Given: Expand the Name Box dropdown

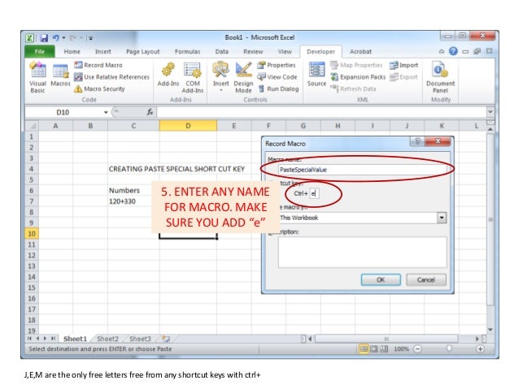Looking at the screenshot, I should click(x=106, y=112).
